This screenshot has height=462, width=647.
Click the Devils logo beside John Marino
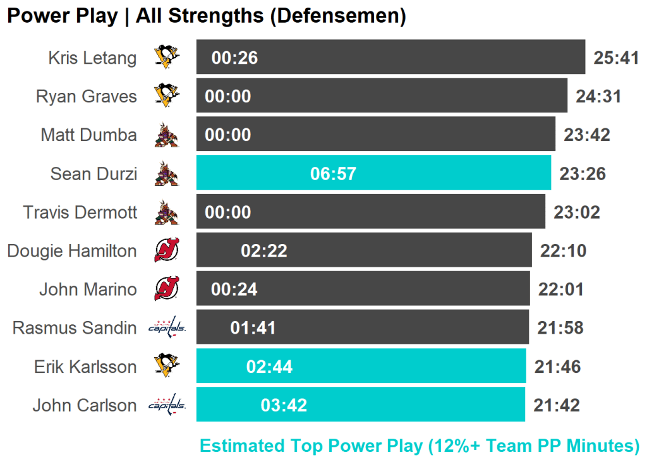tap(167, 289)
